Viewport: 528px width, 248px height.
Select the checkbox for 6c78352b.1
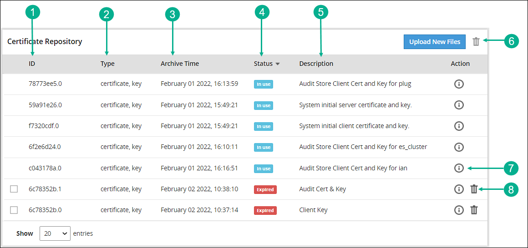pos(14,189)
